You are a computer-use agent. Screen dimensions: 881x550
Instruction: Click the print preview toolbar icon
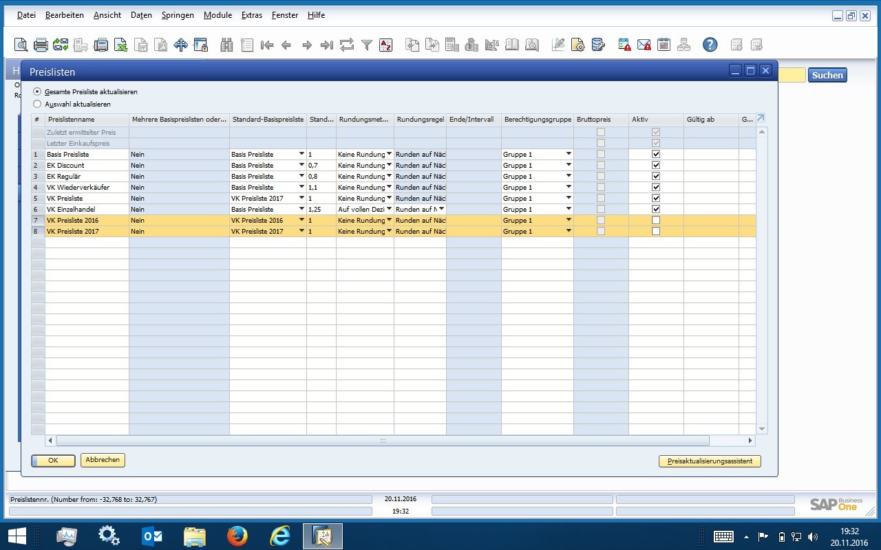pyautogui.click(x=21, y=45)
